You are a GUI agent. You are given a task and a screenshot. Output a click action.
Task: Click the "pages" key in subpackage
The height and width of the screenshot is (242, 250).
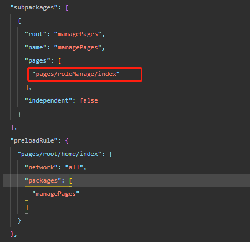[x=37, y=61]
